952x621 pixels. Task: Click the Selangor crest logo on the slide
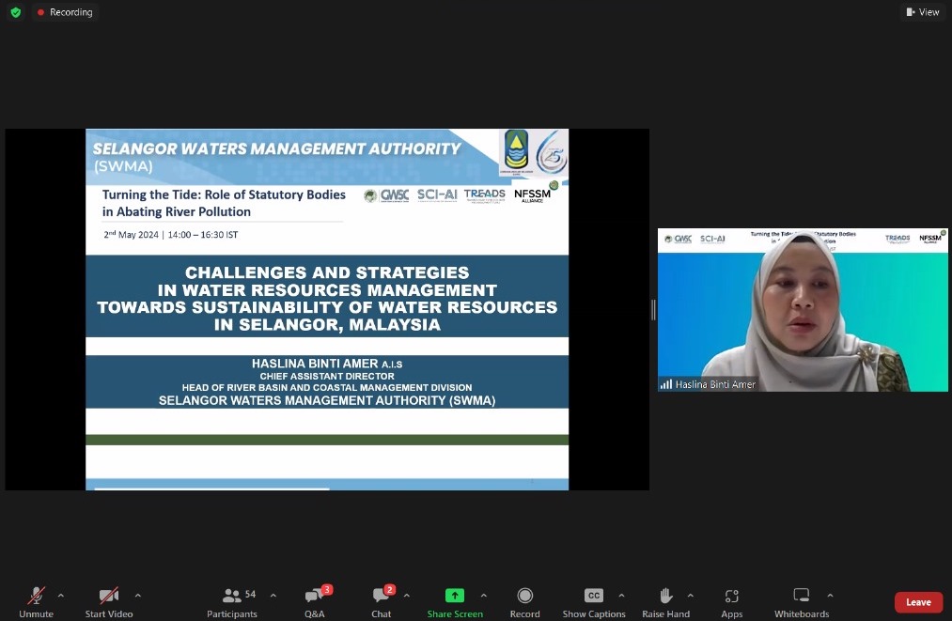point(517,151)
